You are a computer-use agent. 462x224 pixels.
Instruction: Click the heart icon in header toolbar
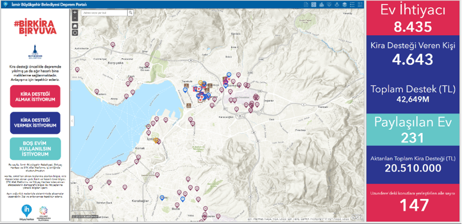click(x=330, y=4)
